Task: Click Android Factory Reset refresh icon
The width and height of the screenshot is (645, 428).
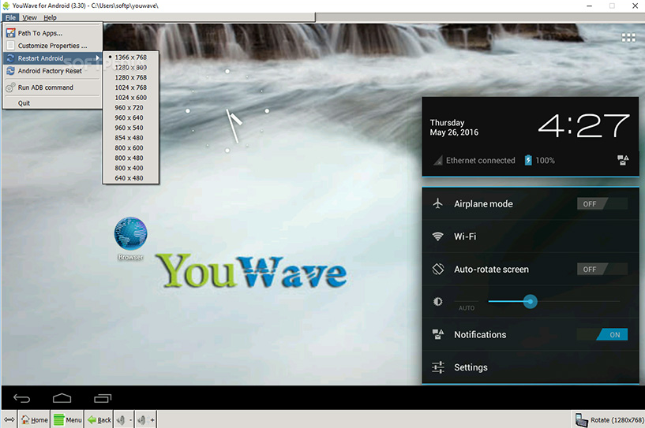Action: (11, 71)
